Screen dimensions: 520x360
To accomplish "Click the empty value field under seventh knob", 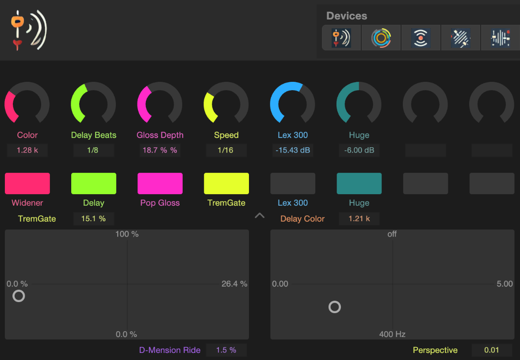I will click(425, 150).
